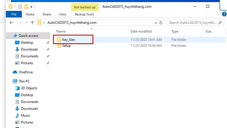This screenshot has height=128, width=227.
Task: Click the Refresh button beside address bar
Action: [161, 22]
